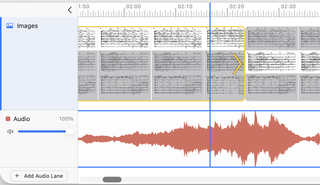Screen dimensions: 320x185
Task: Mute audio using the speaker icon
Action: [10, 132]
